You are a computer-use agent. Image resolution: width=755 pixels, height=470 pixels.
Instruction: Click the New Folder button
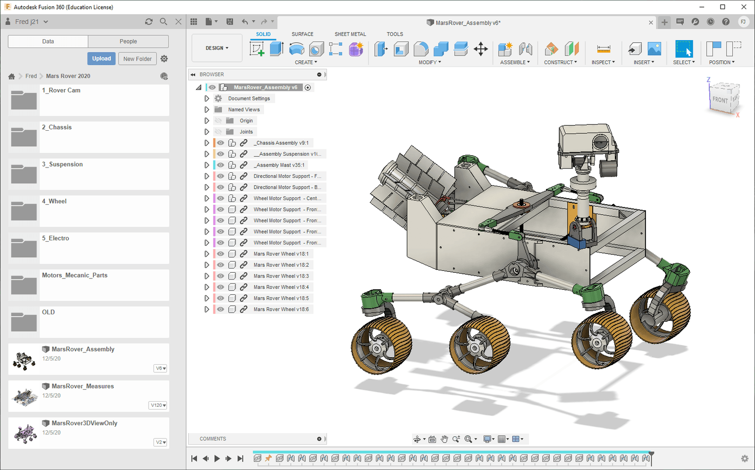[x=137, y=59]
